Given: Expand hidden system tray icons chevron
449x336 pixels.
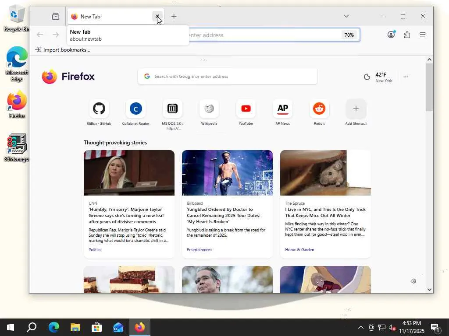Looking at the screenshot, I should click(x=361, y=327).
